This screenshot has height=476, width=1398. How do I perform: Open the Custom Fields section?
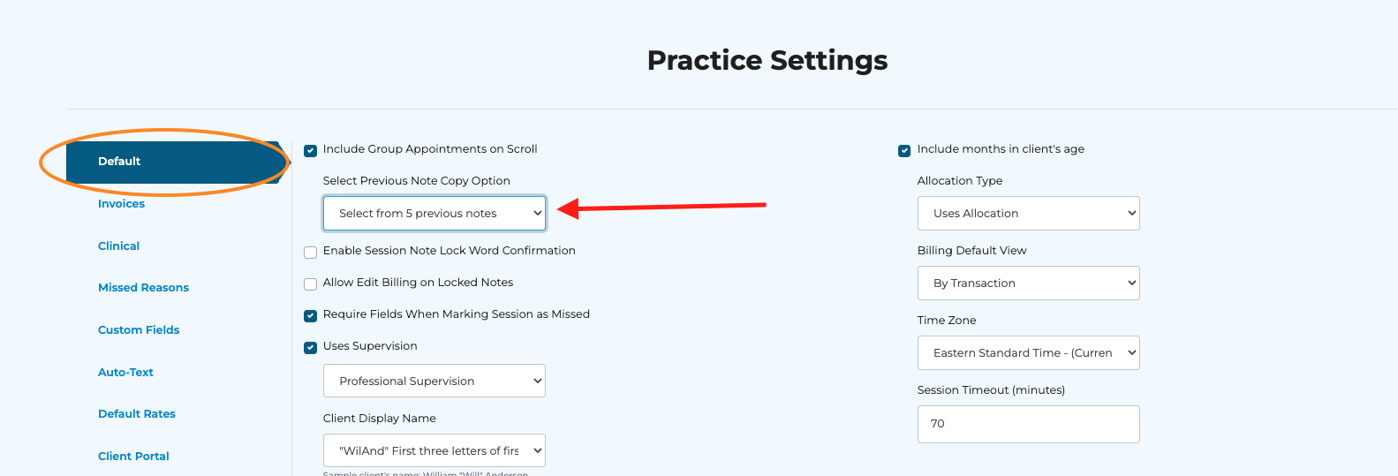[x=139, y=330]
